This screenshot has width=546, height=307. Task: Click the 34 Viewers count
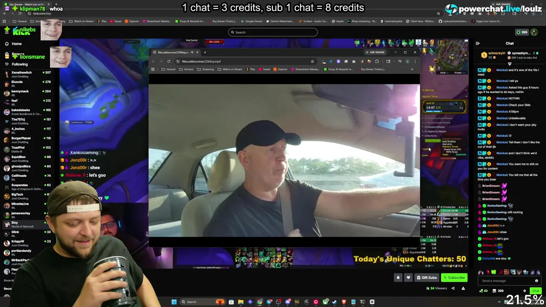[436, 288]
